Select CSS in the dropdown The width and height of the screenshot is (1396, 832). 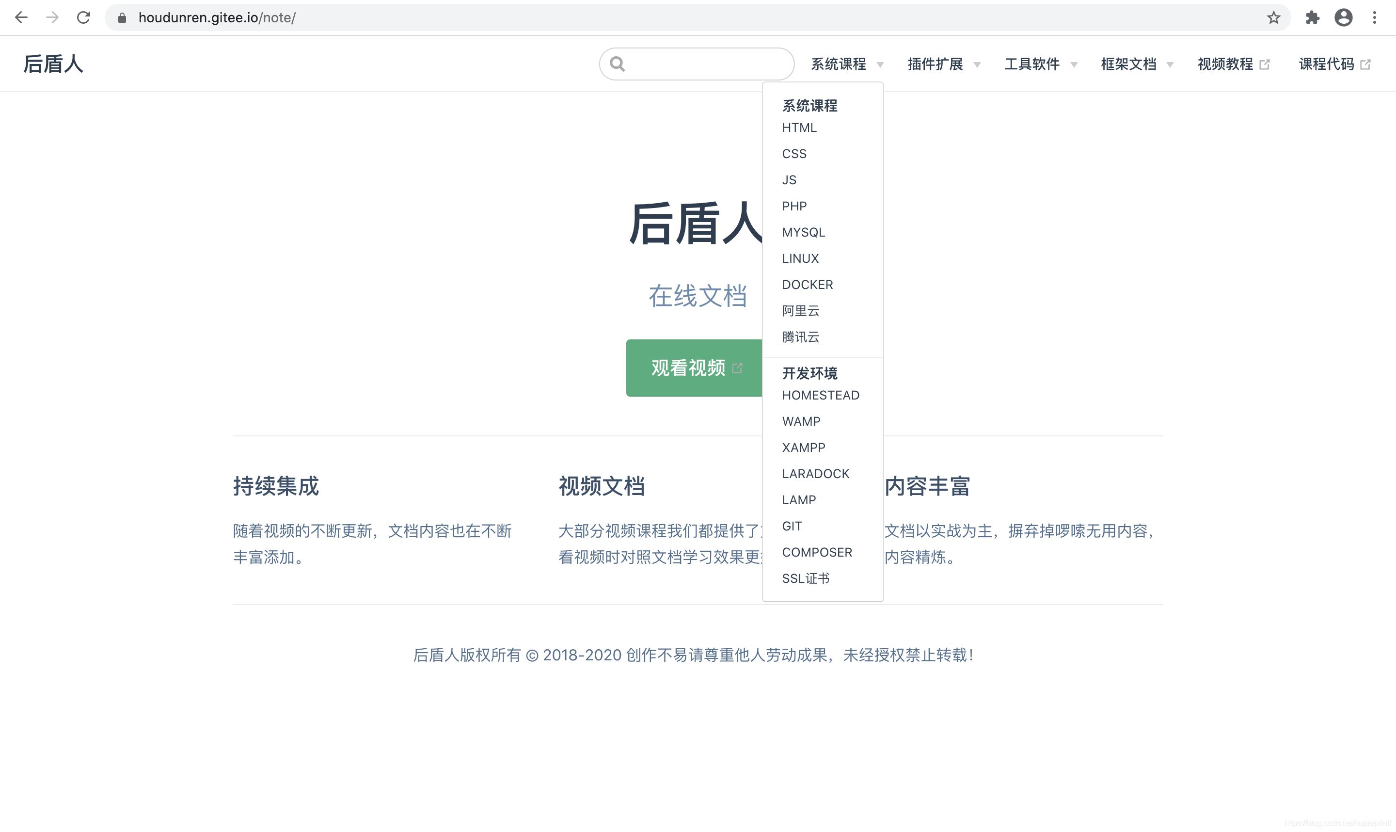(794, 154)
